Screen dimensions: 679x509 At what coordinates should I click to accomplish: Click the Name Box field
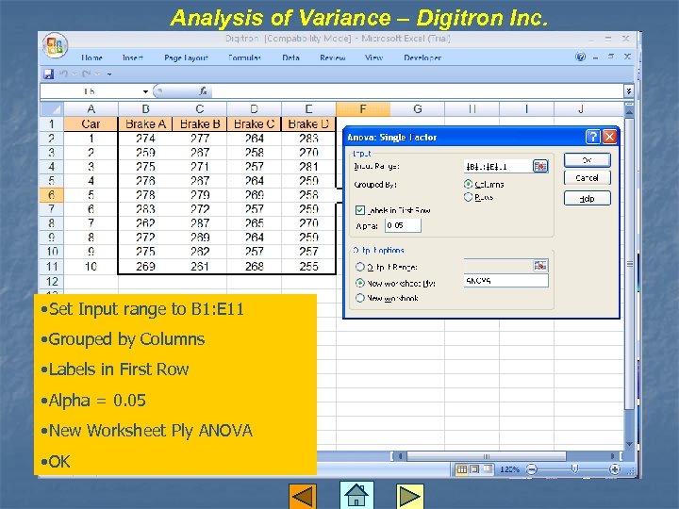pyautogui.click(x=91, y=91)
